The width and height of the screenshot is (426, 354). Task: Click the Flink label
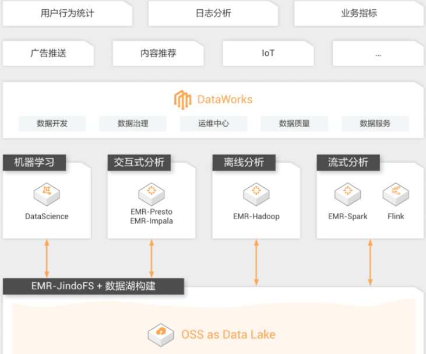(x=396, y=216)
